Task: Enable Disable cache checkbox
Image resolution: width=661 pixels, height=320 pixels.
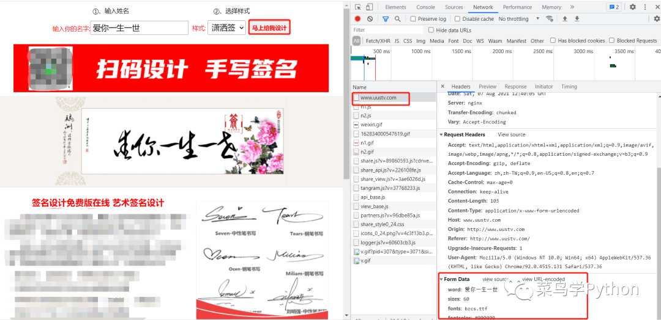Action: (x=457, y=19)
